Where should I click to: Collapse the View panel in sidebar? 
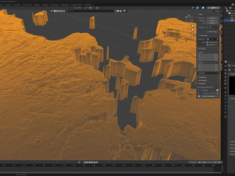200,14
